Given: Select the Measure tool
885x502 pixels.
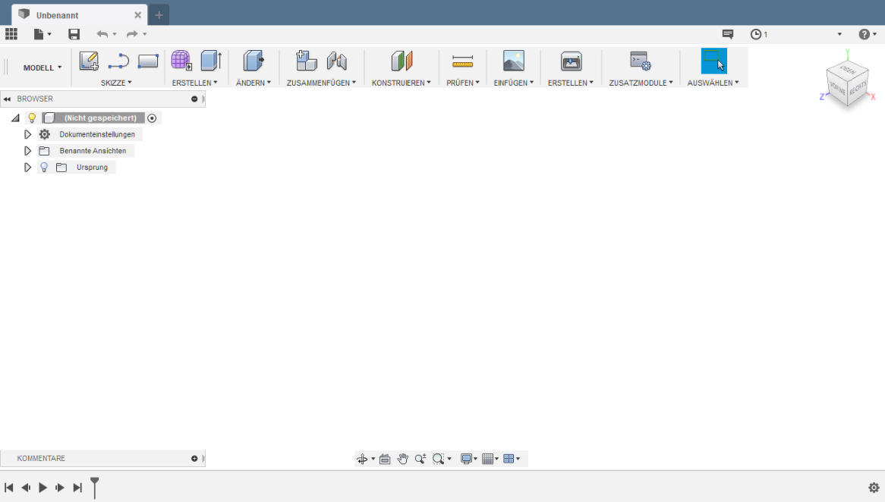Looking at the screenshot, I should [462, 61].
